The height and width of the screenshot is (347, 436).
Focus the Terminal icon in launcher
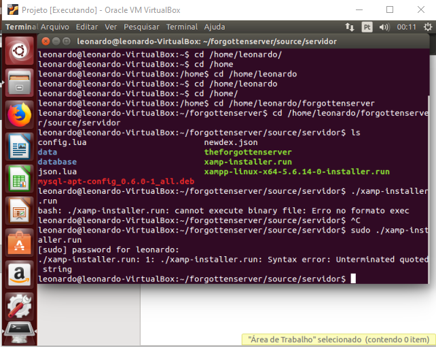click(19, 333)
